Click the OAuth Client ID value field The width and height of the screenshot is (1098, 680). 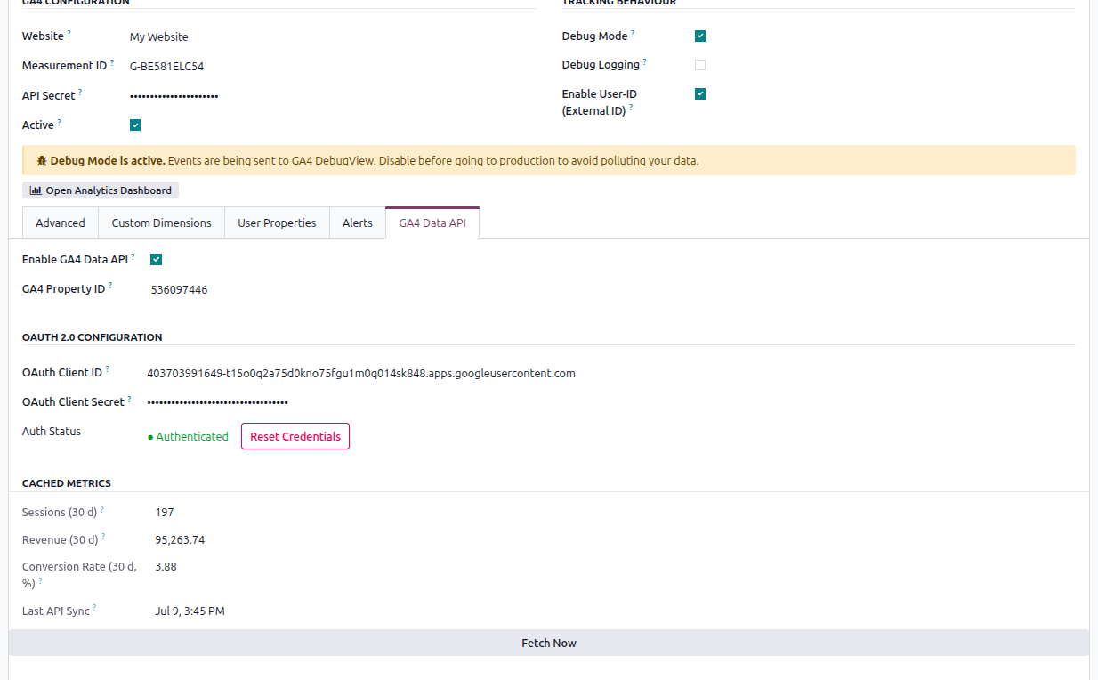(x=361, y=373)
